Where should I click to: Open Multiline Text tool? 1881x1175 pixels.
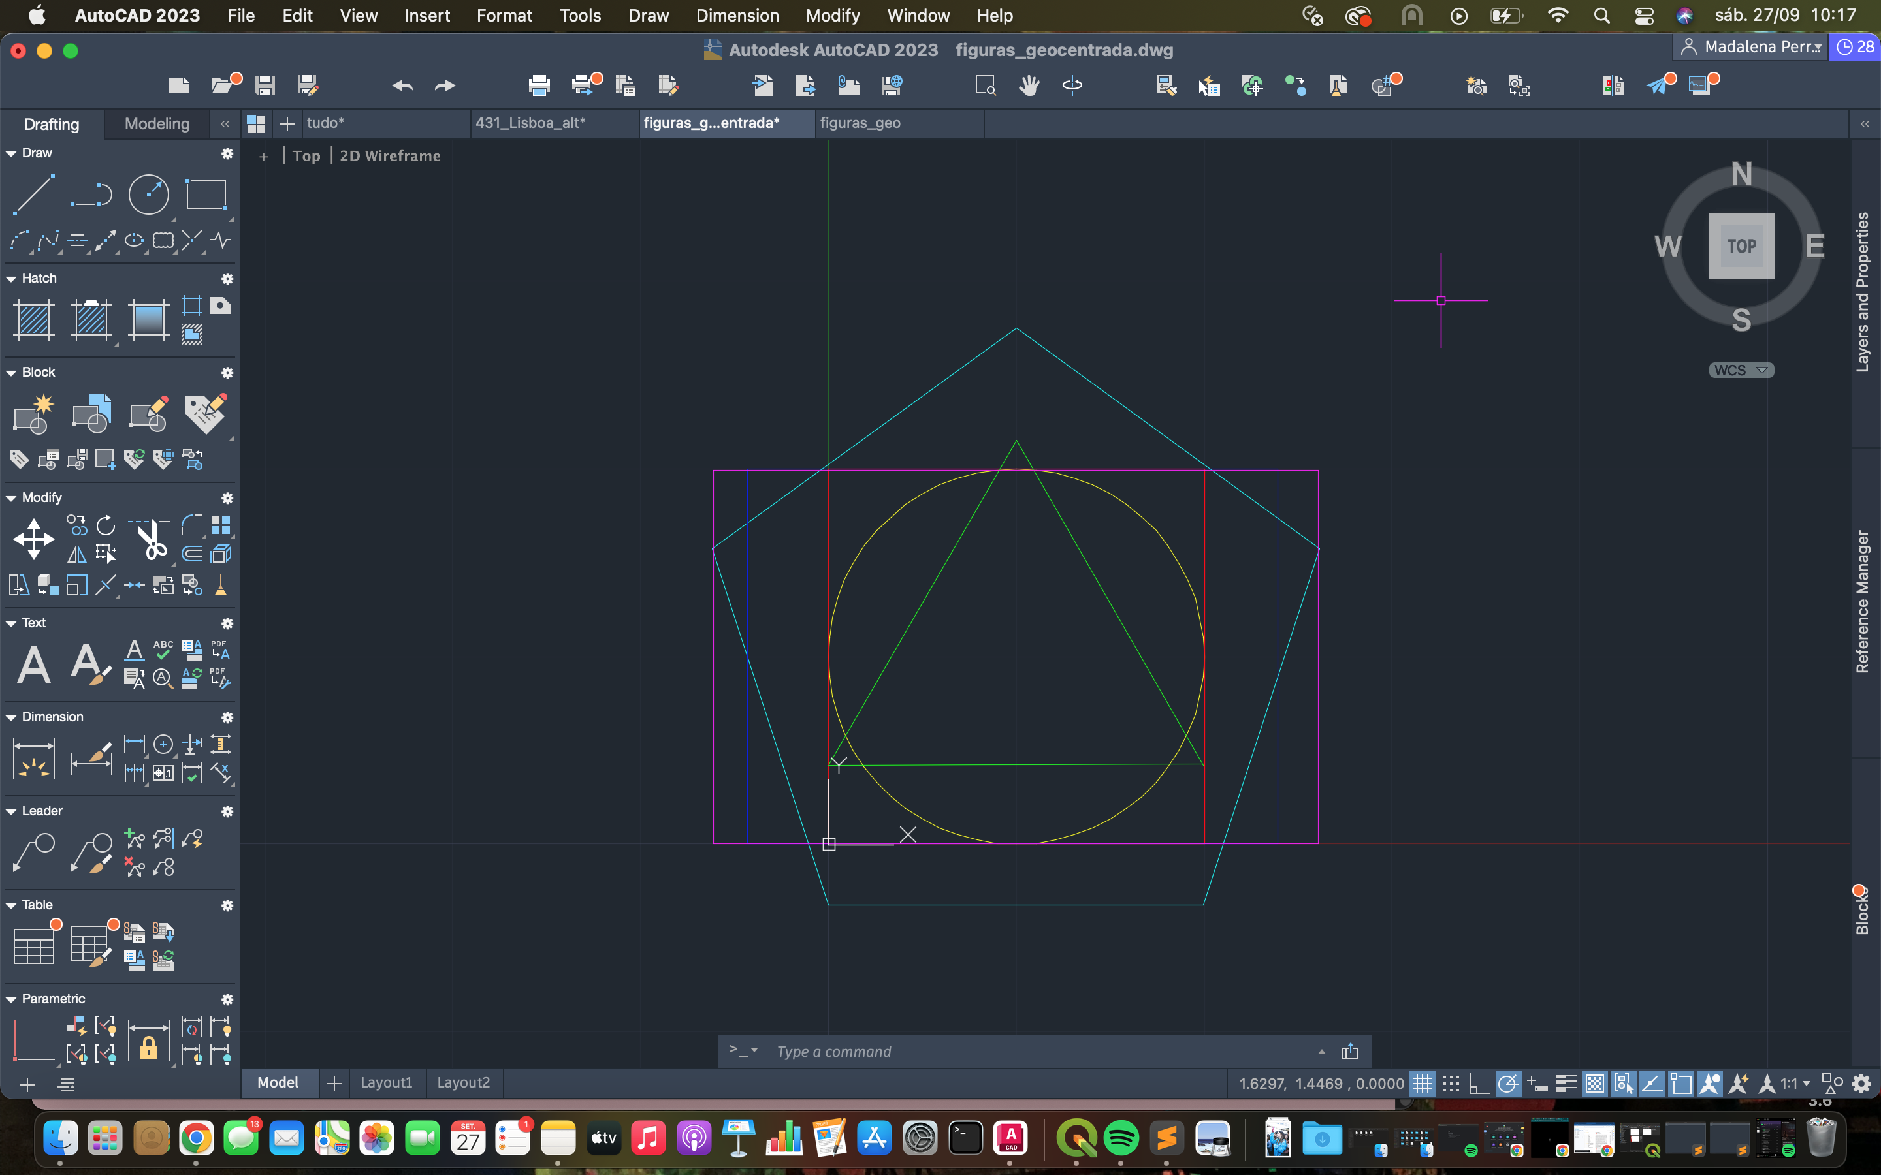point(34,665)
